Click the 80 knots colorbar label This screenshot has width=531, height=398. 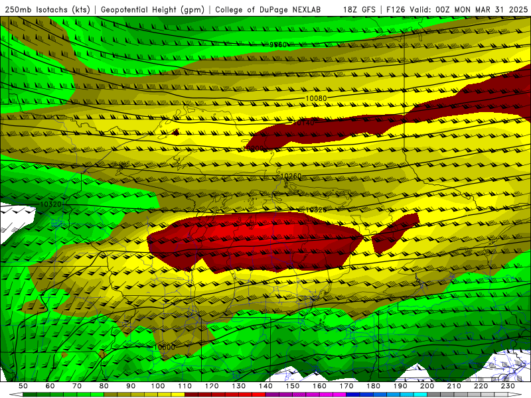click(x=104, y=386)
